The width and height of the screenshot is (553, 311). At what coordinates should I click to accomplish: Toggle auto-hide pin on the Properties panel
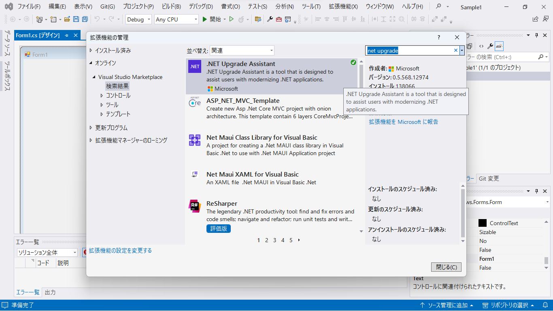[x=536, y=191]
